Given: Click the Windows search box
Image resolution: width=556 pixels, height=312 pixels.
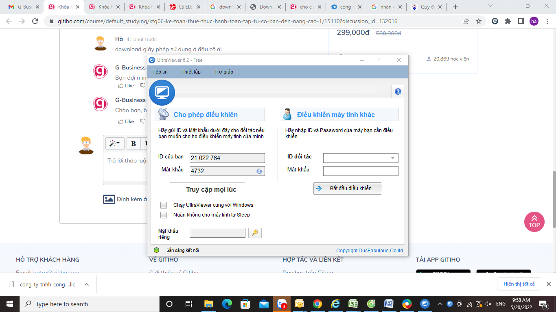Looking at the screenshot, I should pyautogui.click(x=90, y=304).
